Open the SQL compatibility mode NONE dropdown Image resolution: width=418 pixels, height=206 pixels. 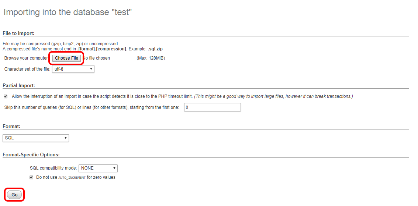tap(98, 168)
